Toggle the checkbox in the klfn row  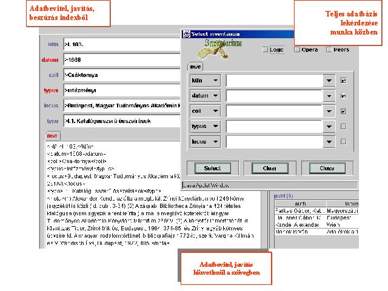tap(344, 81)
